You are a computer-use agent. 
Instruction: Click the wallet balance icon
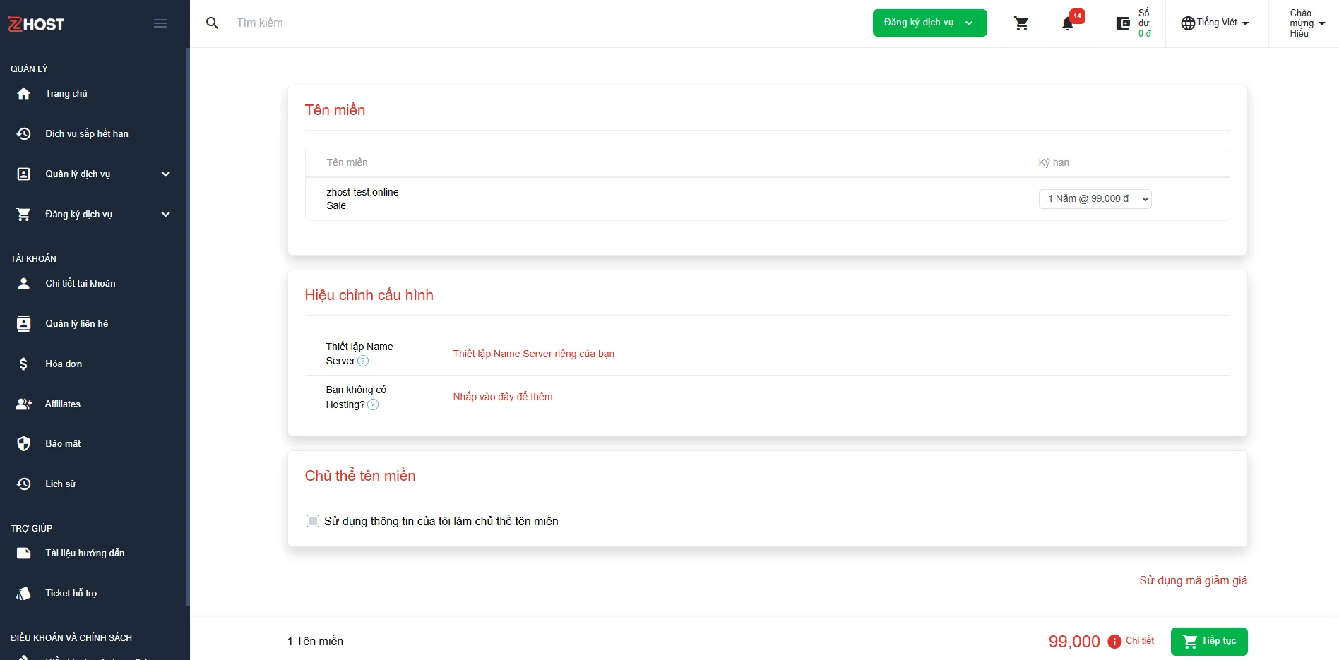[1123, 23]
